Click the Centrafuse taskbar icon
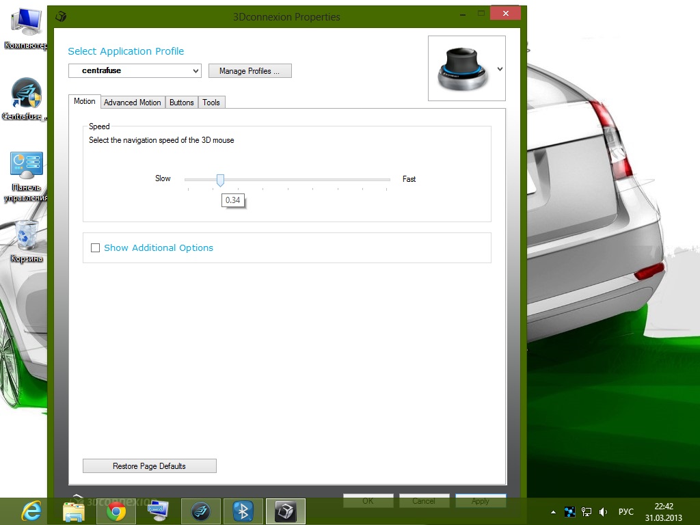Image resolution: width=700 pixels, height=525 pixels. click(x=200, y=511)
